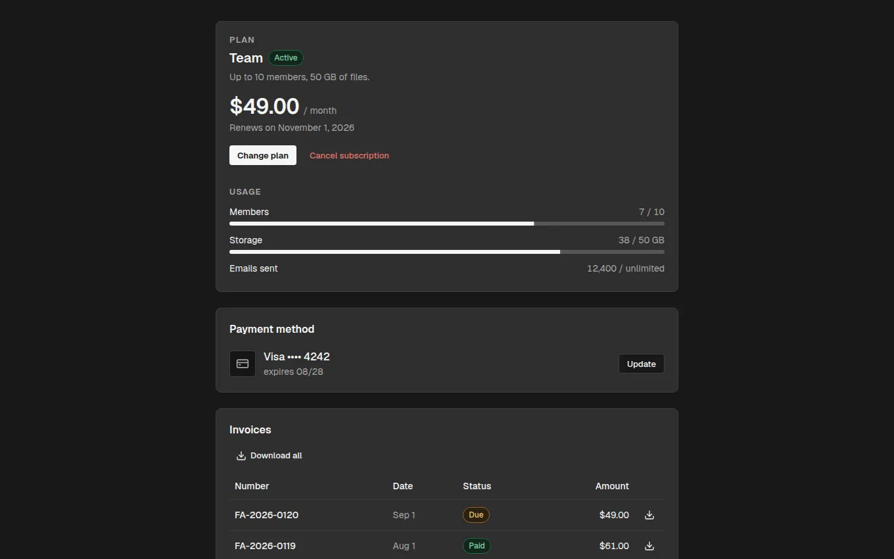Click the Aug 1 invoice date
Image resolution: width=894 pixels, height=559 pixels.
(x=404, y=546)
